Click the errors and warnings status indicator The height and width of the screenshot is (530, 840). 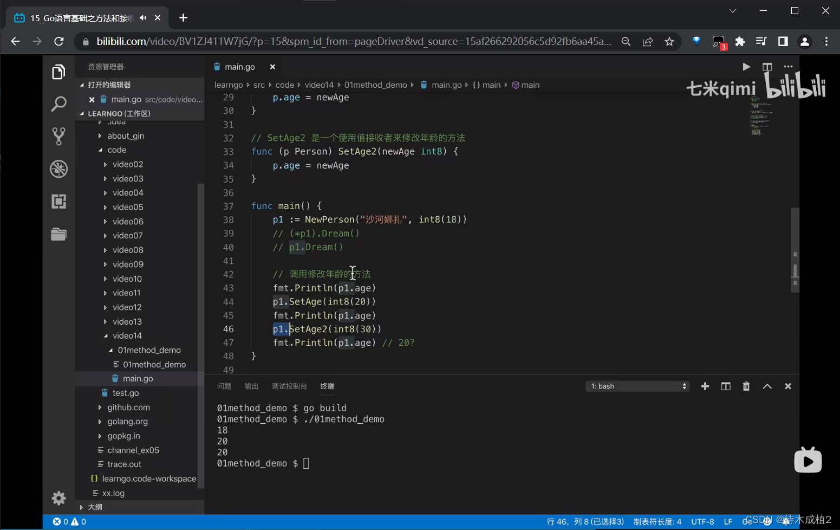(69, 521)
